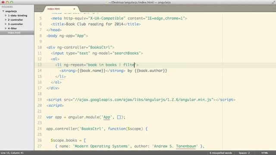The image size is (276, 155).
Task: Click the FOLDERS sidebar heading
Action: [7, 7]
